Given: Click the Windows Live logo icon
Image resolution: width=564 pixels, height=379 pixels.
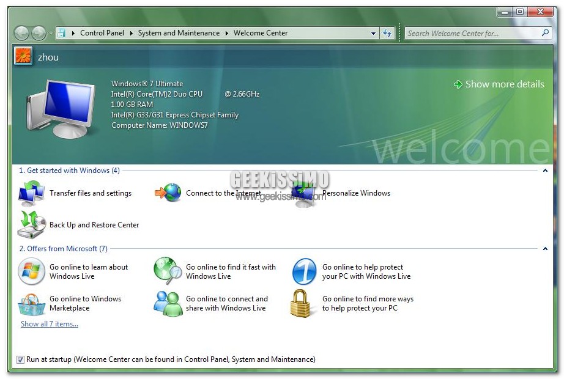Looking at the screenshot, I should 31,271.
